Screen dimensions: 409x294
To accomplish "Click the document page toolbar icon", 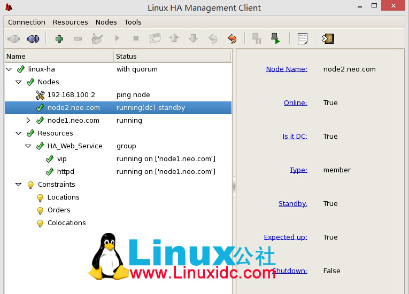I will click(x=303, y=38).
